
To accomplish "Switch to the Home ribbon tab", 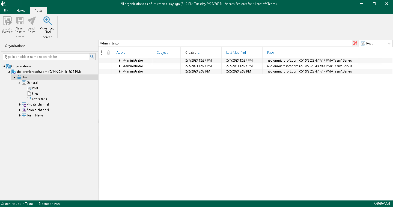I will (x=21, y=11).
